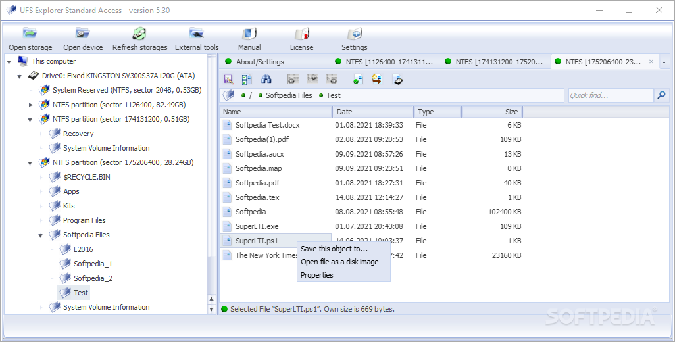Click the This computer icon in tree

coord(23,61)
